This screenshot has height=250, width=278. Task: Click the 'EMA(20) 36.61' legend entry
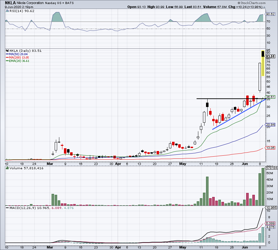tap(19, 61)
